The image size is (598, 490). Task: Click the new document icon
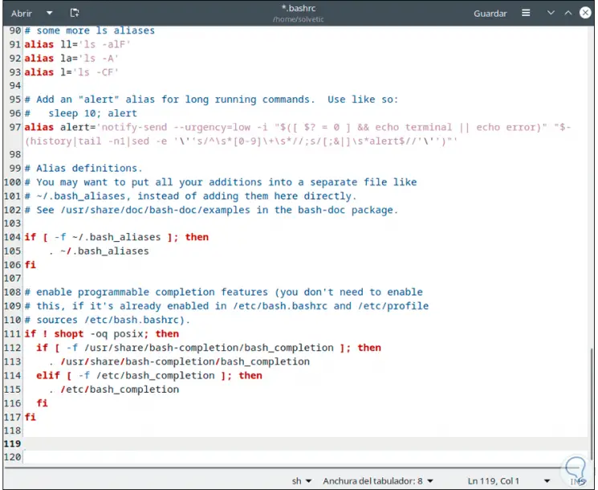(x=75, y=13)
